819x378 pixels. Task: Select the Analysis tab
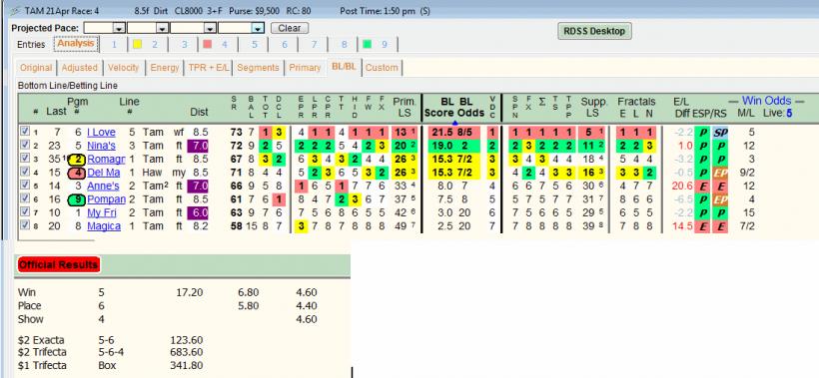click(x=76, y=44)
